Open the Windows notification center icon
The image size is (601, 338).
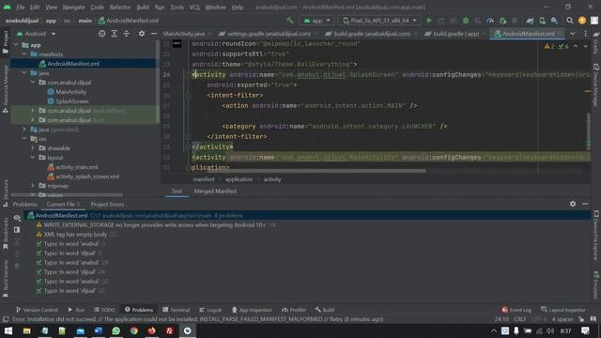pyautogui.click(x=585, y=330)
